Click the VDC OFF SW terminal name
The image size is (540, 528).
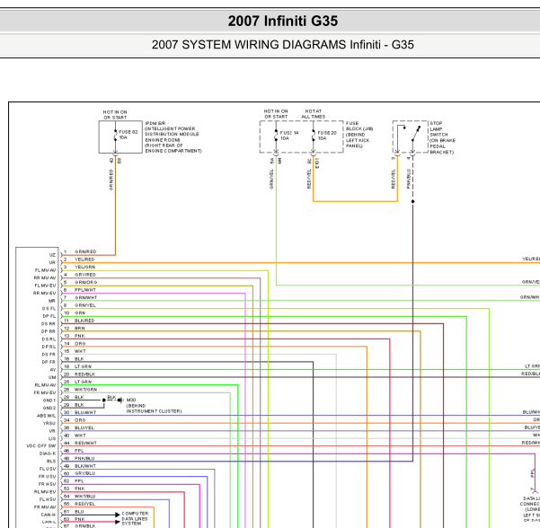click(x=41, y=446)
